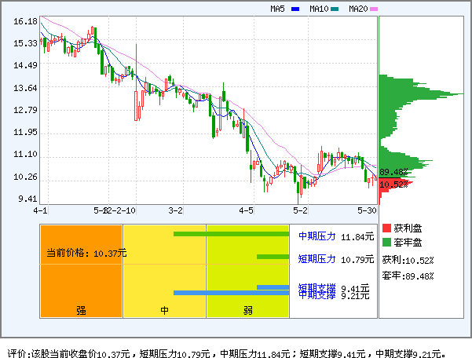Click the 评价 summary text line
The image size is (472, 358).
(x=227, y=353)
